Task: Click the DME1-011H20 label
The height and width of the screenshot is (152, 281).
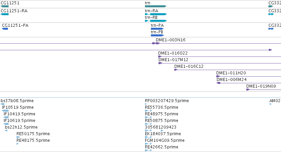Action: point(231,73)
